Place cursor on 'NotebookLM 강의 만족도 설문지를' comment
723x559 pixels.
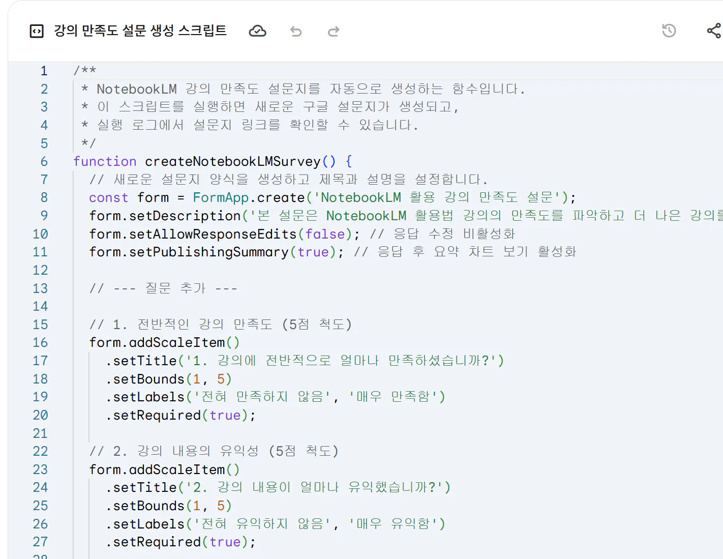tap(208, 89)
